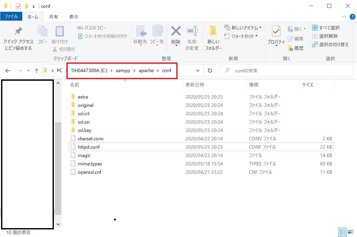357x237 pixels.
Task: Select the ssl.csr folder
Action: (201, 122)
